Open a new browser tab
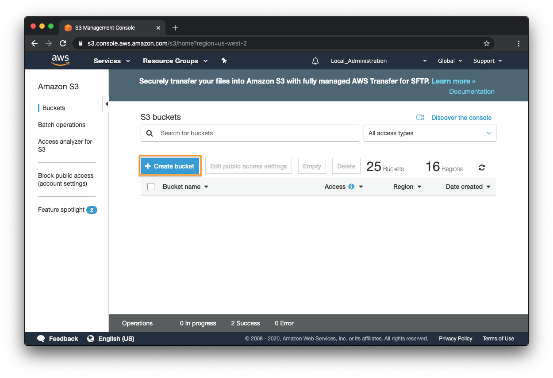Screen dimensions: 553x378 175,28
